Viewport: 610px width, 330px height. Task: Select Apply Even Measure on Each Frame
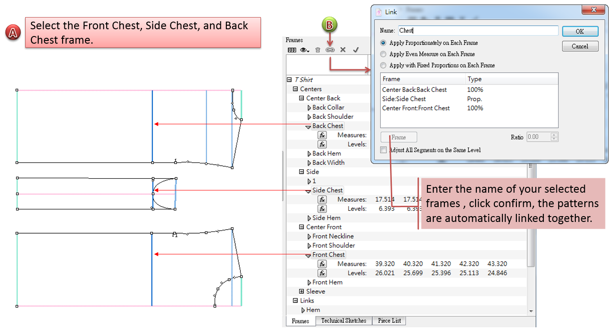pyautogui.click(x=383, y=54)
